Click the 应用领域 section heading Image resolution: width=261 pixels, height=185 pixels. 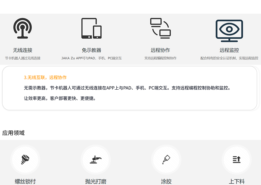click(13, 133)
